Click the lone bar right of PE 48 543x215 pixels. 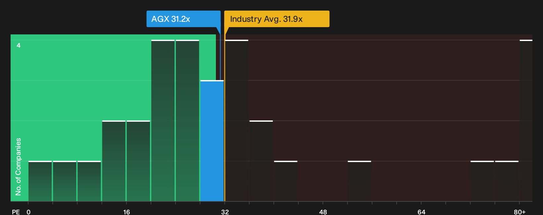pyautogui.click(x=359, y=181)
